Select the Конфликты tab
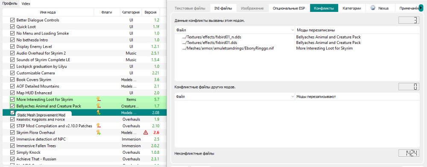 click(x=324, y=9)
